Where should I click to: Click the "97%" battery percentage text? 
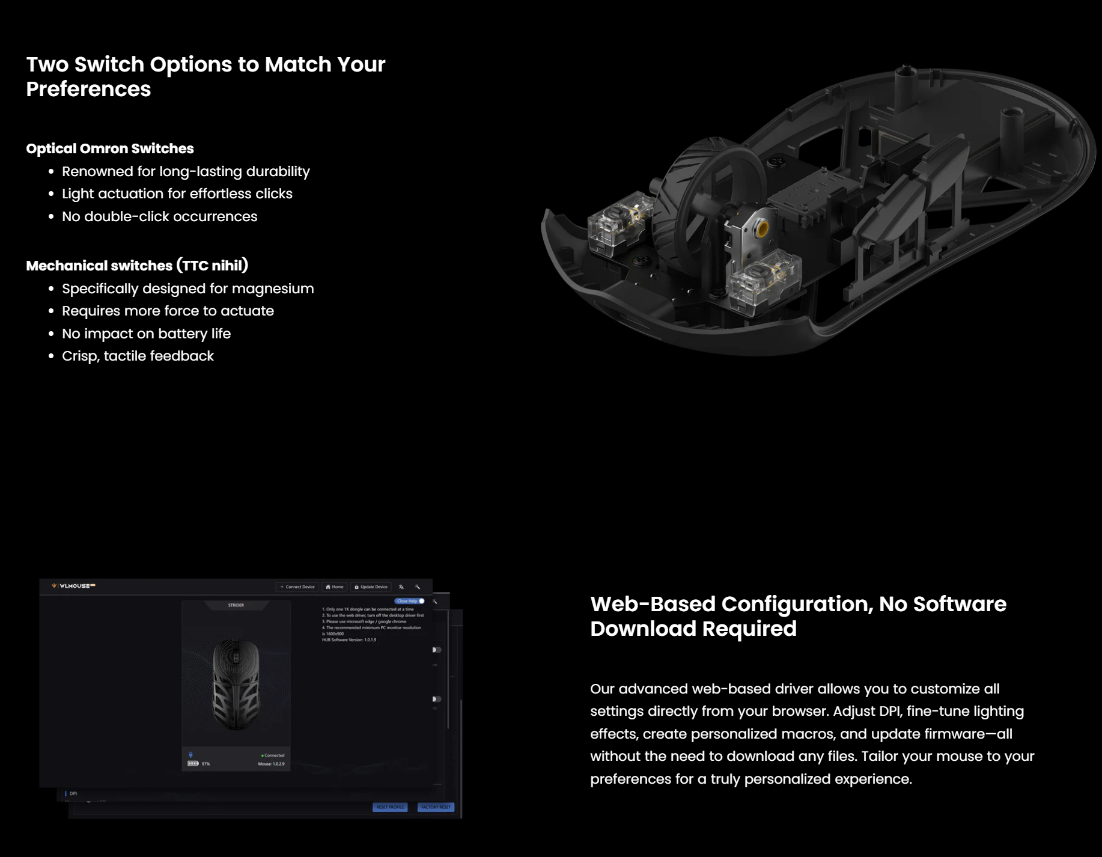[206, 764]
